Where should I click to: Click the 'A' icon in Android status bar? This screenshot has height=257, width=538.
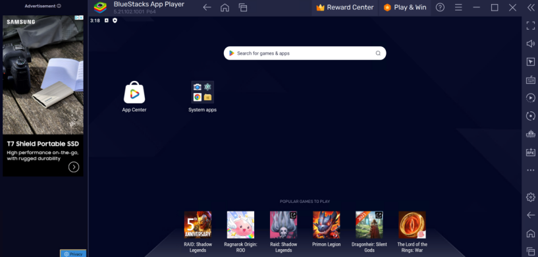(x=107, y=20)
